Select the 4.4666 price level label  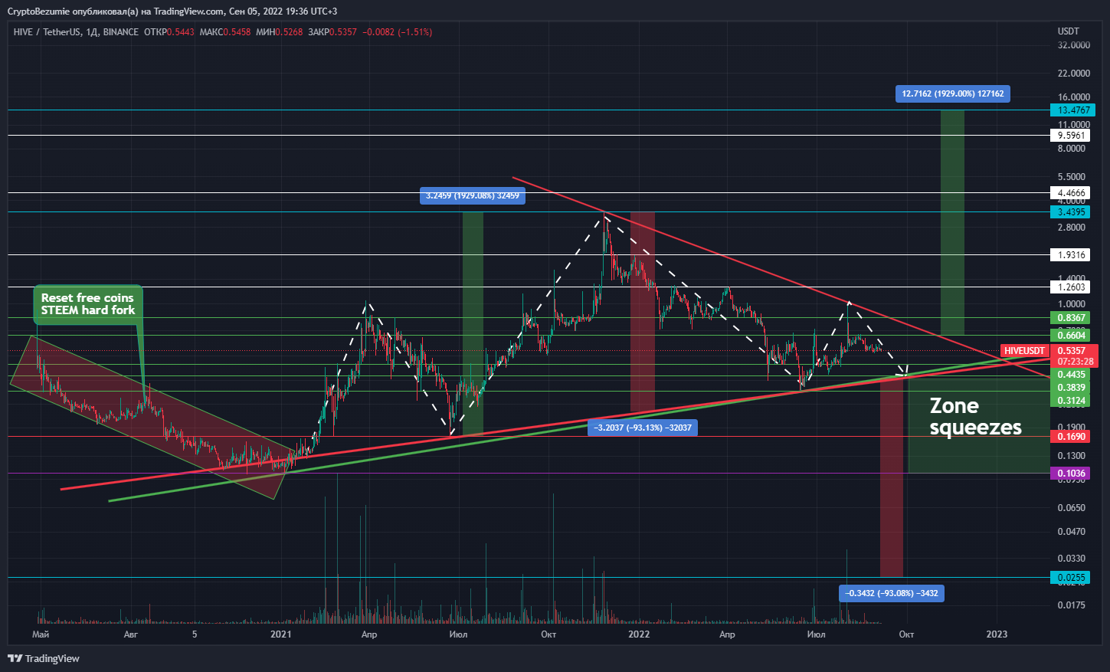[x=1071, y=193]
